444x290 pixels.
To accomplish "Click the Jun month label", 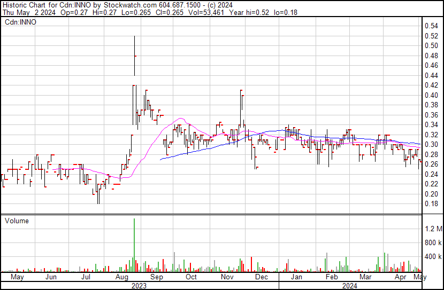I will (51, 277).
